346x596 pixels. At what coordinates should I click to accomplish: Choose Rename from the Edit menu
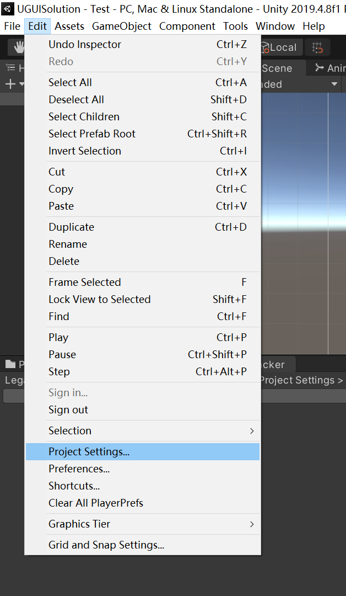143,244
